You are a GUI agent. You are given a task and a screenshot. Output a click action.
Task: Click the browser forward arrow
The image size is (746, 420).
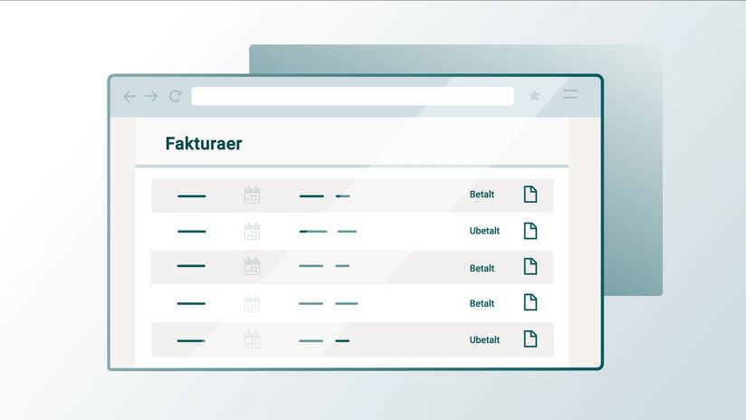tap(151, 97)
